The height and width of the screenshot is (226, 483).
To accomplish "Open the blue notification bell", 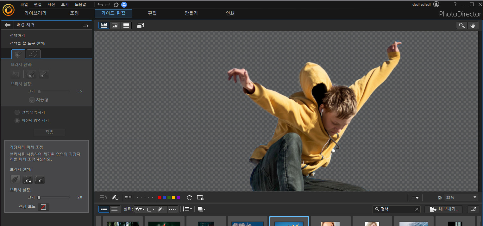I will click(x=124, y=4).
